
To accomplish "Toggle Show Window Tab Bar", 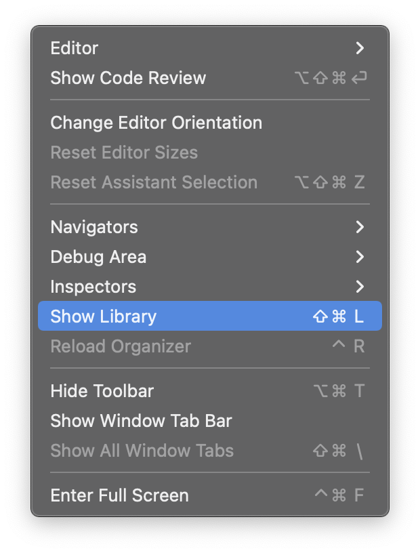I will (x=141, y=421).
